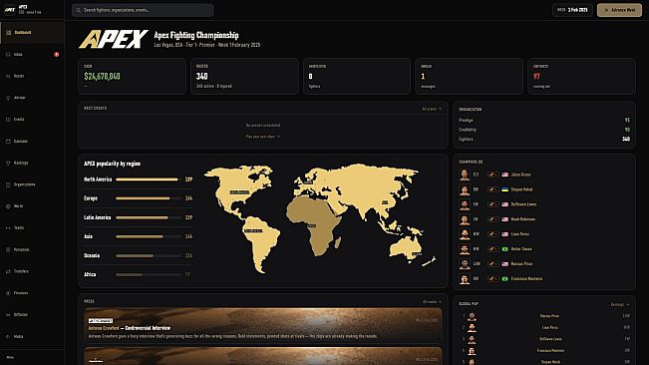Viewport: 649px width, 365px height.
Task: Open the Cash $24,678,040 card
Action: coord(132,77)
